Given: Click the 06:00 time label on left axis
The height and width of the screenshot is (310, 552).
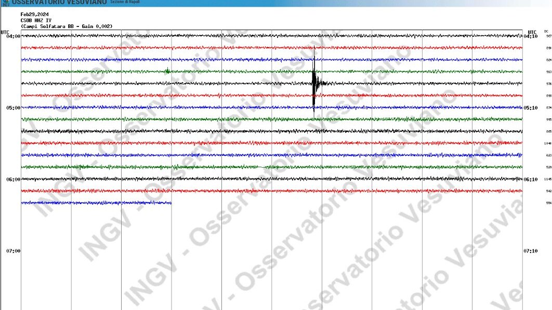Looking at the screenshot, I should 14,180.
